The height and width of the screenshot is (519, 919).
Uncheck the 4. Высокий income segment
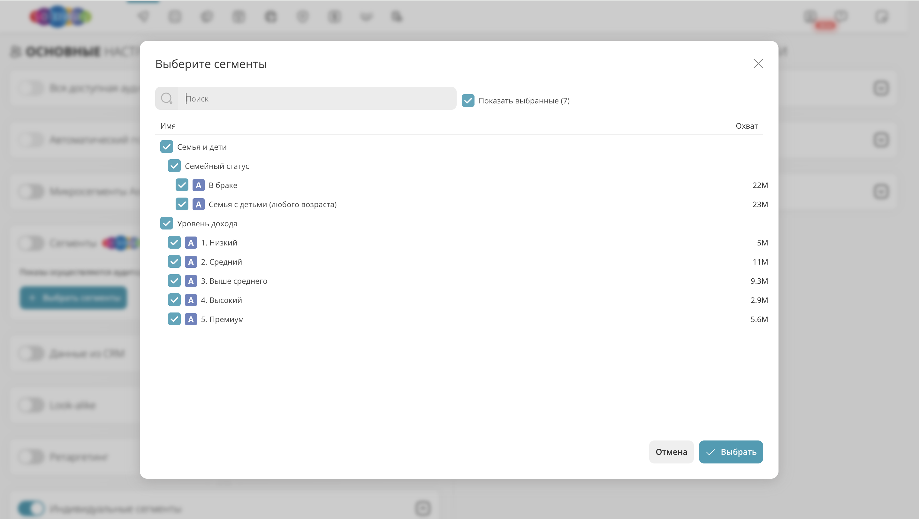(x=174, y=300)
